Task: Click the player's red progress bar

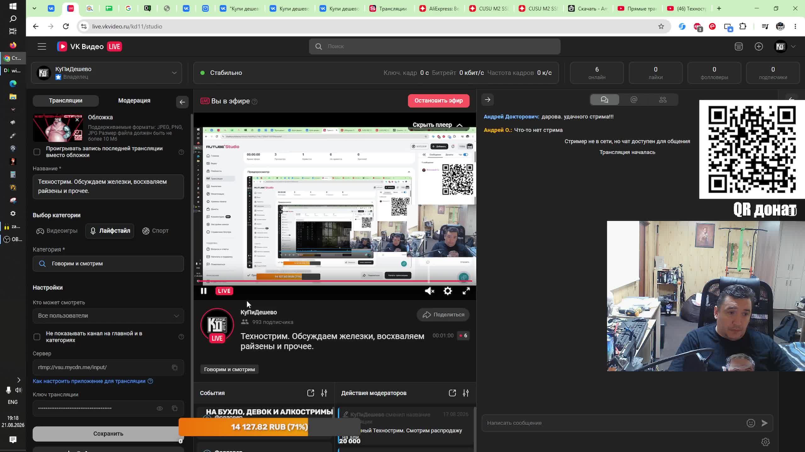Action: tap(335, 281)
